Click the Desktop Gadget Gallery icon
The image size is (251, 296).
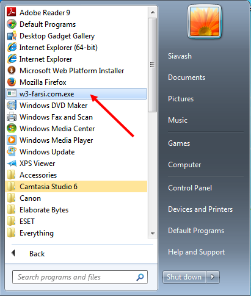[12, 35]
